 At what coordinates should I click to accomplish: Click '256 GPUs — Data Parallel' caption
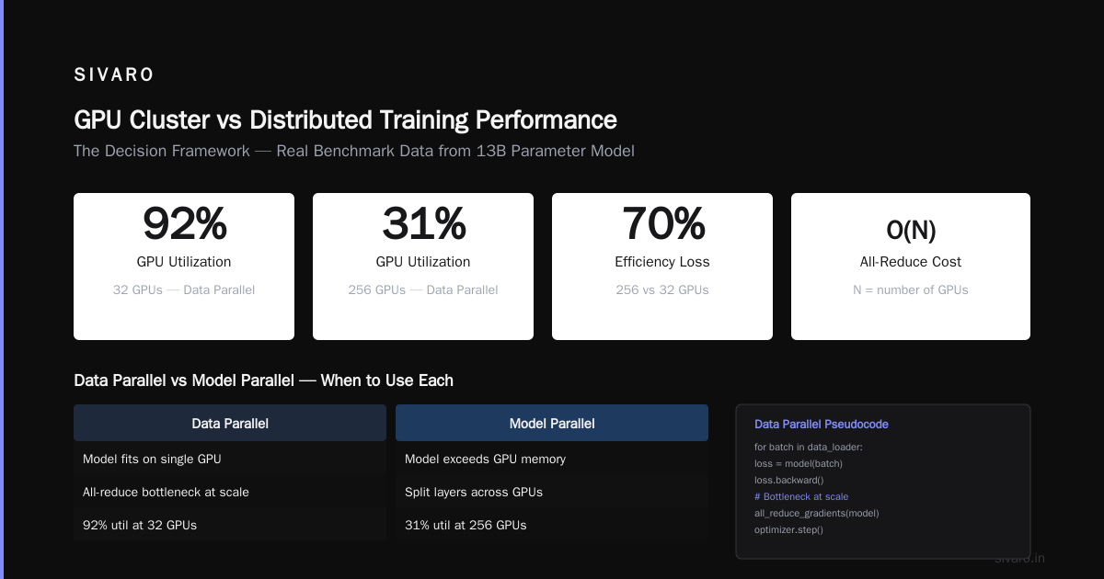[x=423, y=289]
